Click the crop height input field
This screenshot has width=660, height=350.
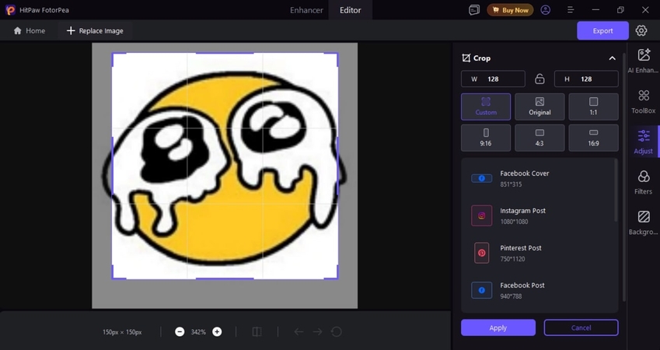pyautogui.click(x=586, y=79)
